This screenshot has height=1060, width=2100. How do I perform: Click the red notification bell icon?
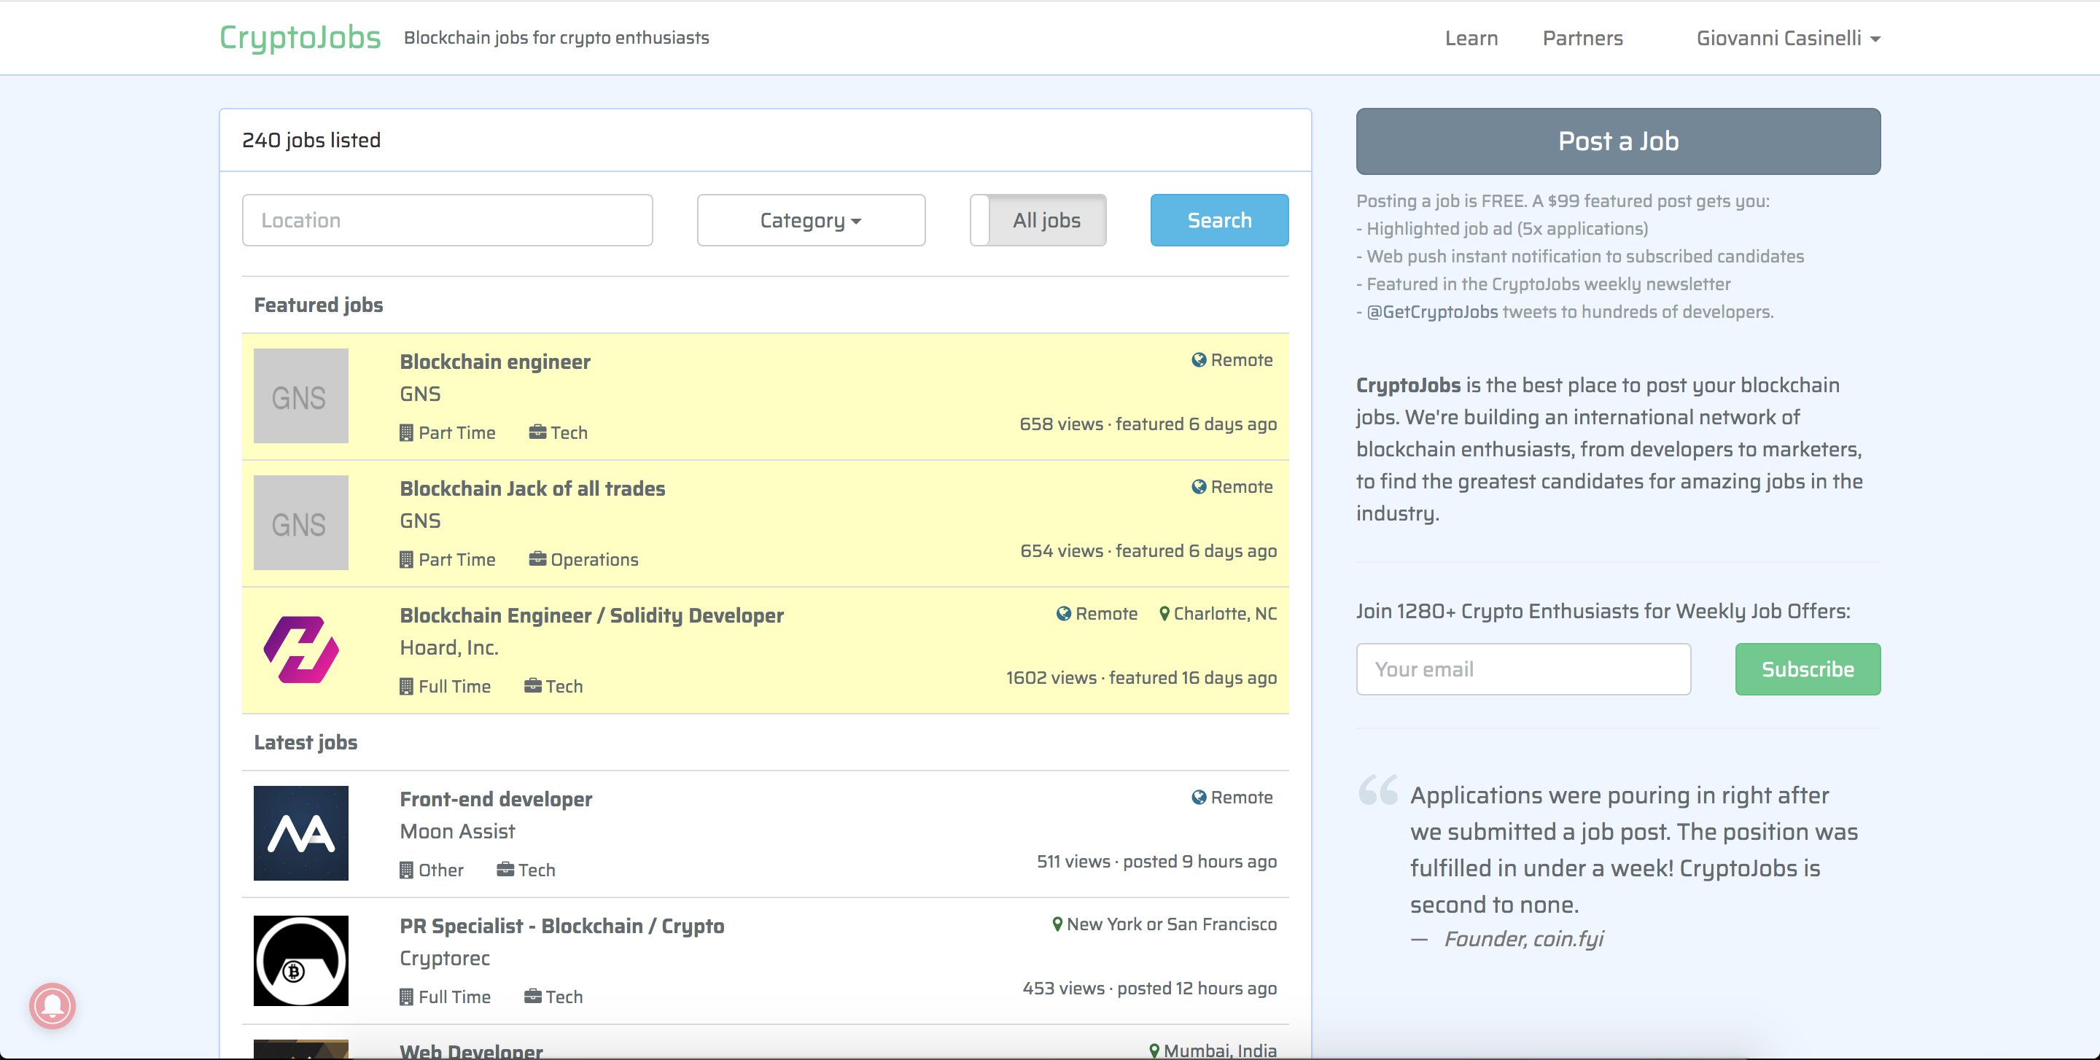[x=52, y=1005]
